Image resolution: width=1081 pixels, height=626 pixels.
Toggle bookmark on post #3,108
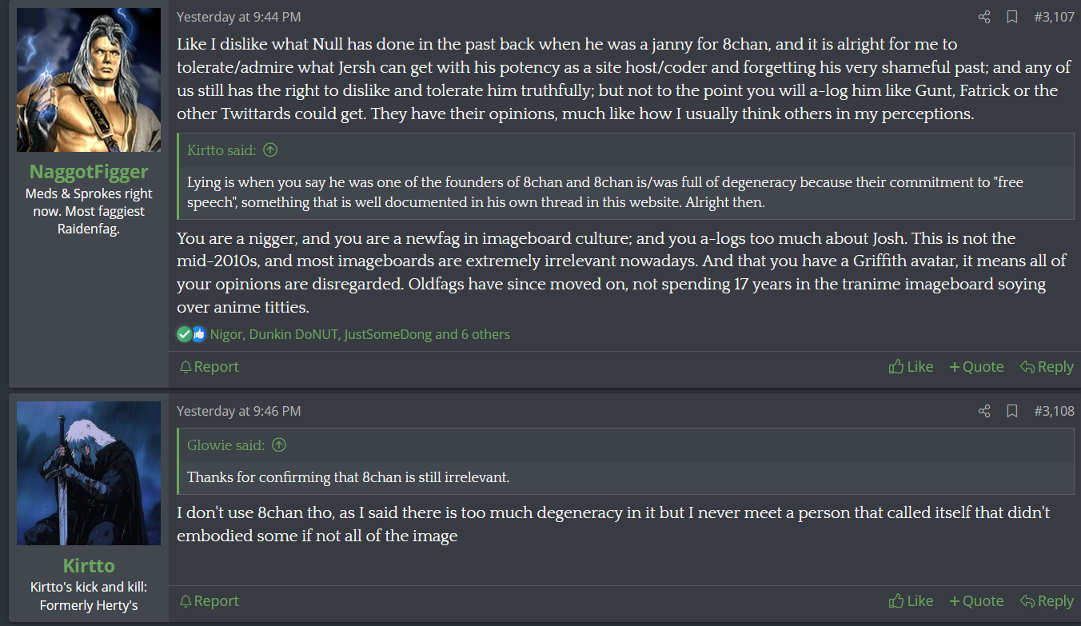coord(1011,411)
